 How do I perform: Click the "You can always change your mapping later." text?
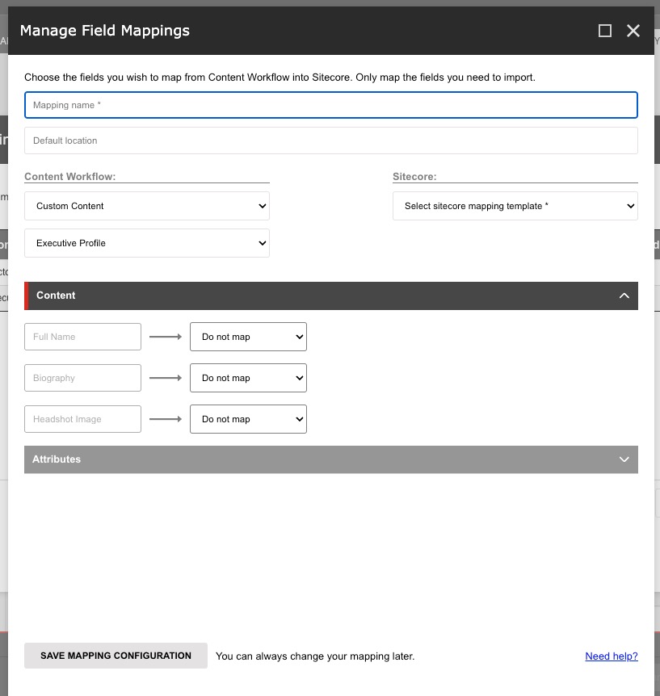tap(315, 656)
